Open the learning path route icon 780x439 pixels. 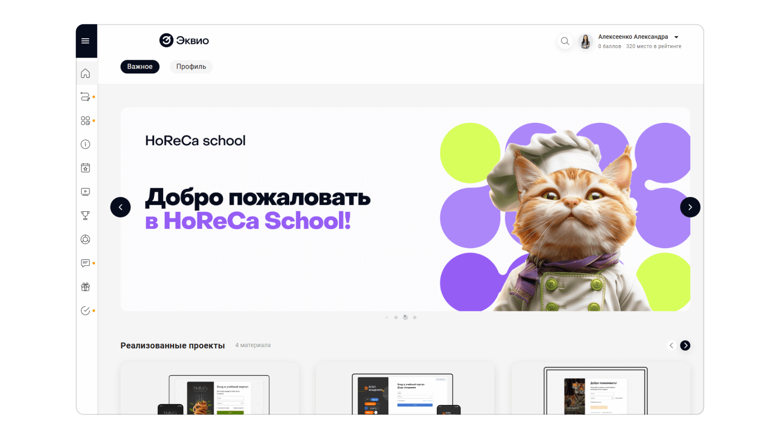85,97
